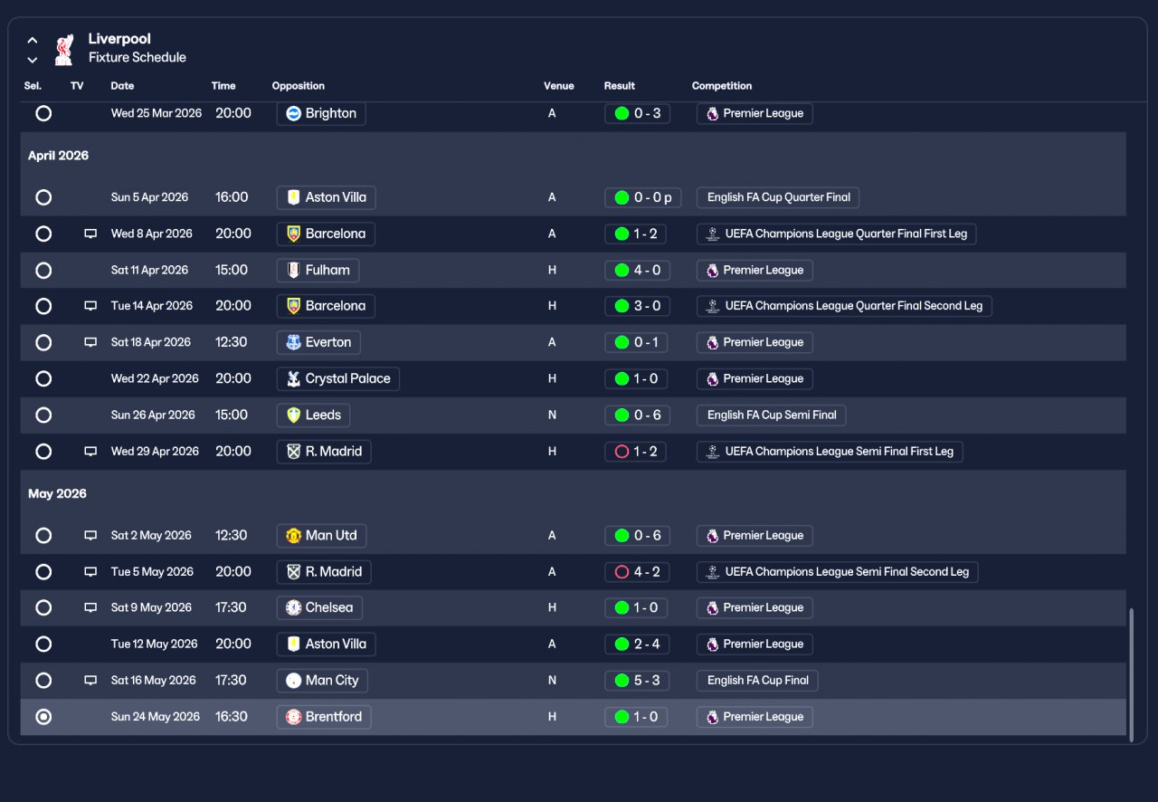Open the 0 - 3 result against Brighton
The image size is (1158, 802).
(637, 113)
